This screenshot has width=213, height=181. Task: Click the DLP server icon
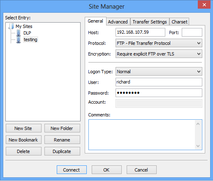(x=19, y=33)
